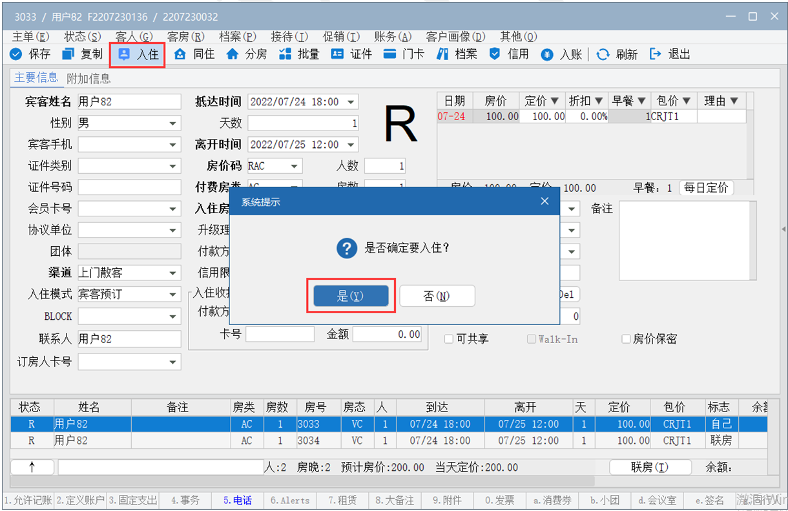The height and width of the screenshot is (511, 788).
Task: Refresh using the 刷新 icon
Action: [603, 54]
